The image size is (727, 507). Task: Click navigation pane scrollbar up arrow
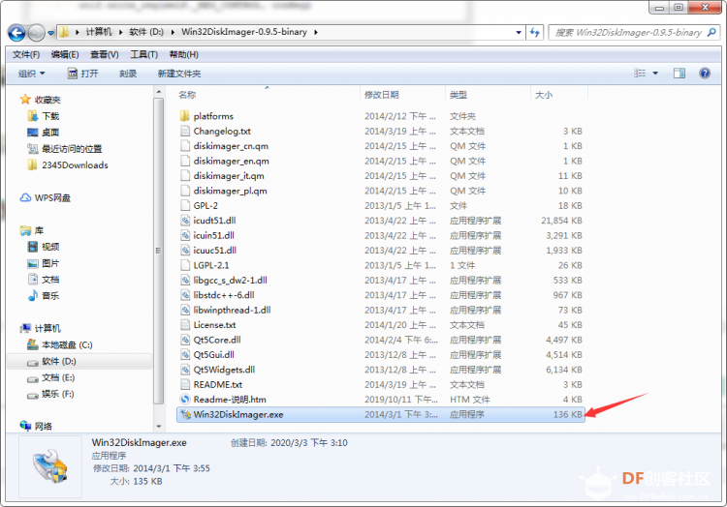159,92
